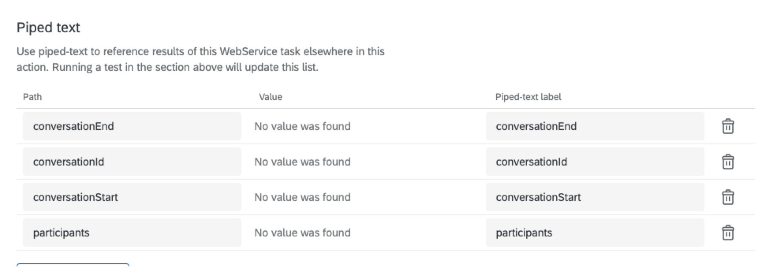Click the Value column header
This screenshot has width=762, height=268.
tap(271, 97)
